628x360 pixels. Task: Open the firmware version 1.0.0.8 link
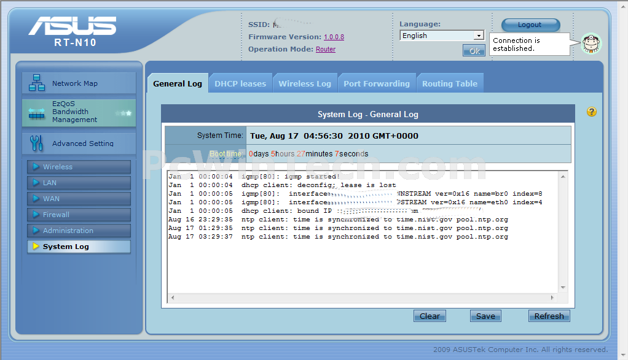[x=334, y=37]
